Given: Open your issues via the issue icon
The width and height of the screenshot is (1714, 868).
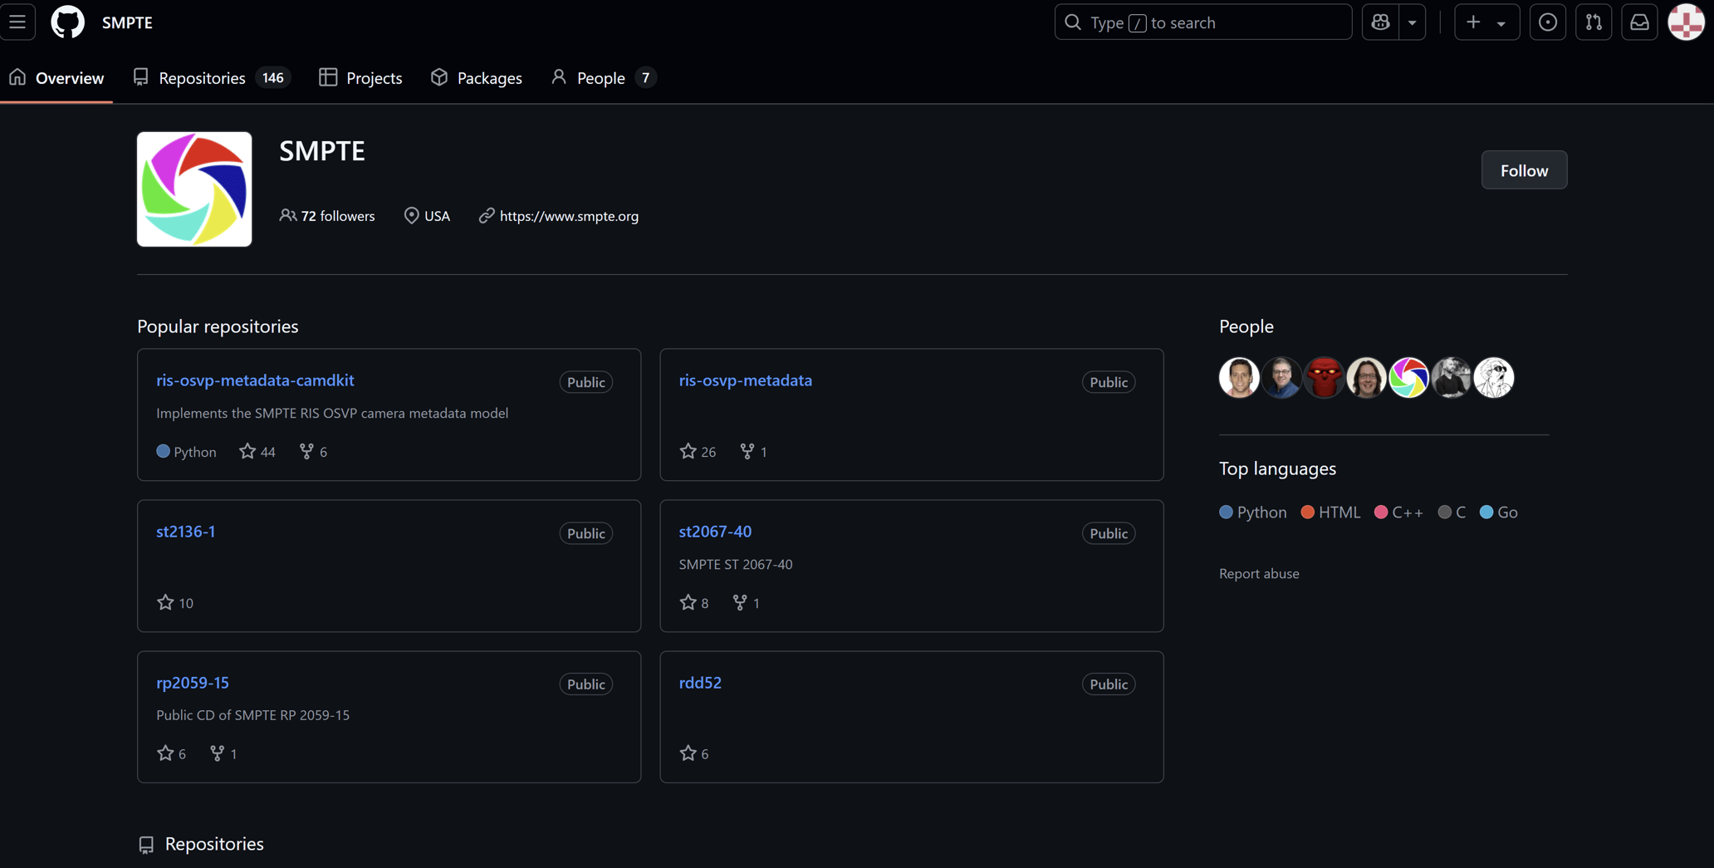Looking at the screenshot, I should 1548,22.
